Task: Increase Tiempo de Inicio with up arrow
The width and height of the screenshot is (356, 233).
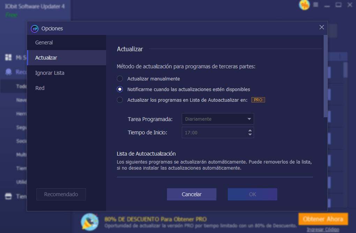Action: pyautogui.click(x=250, y=131)
